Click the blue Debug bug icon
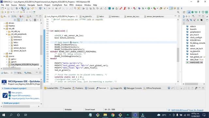The image size is (209, 118). [x=139, y=8]
